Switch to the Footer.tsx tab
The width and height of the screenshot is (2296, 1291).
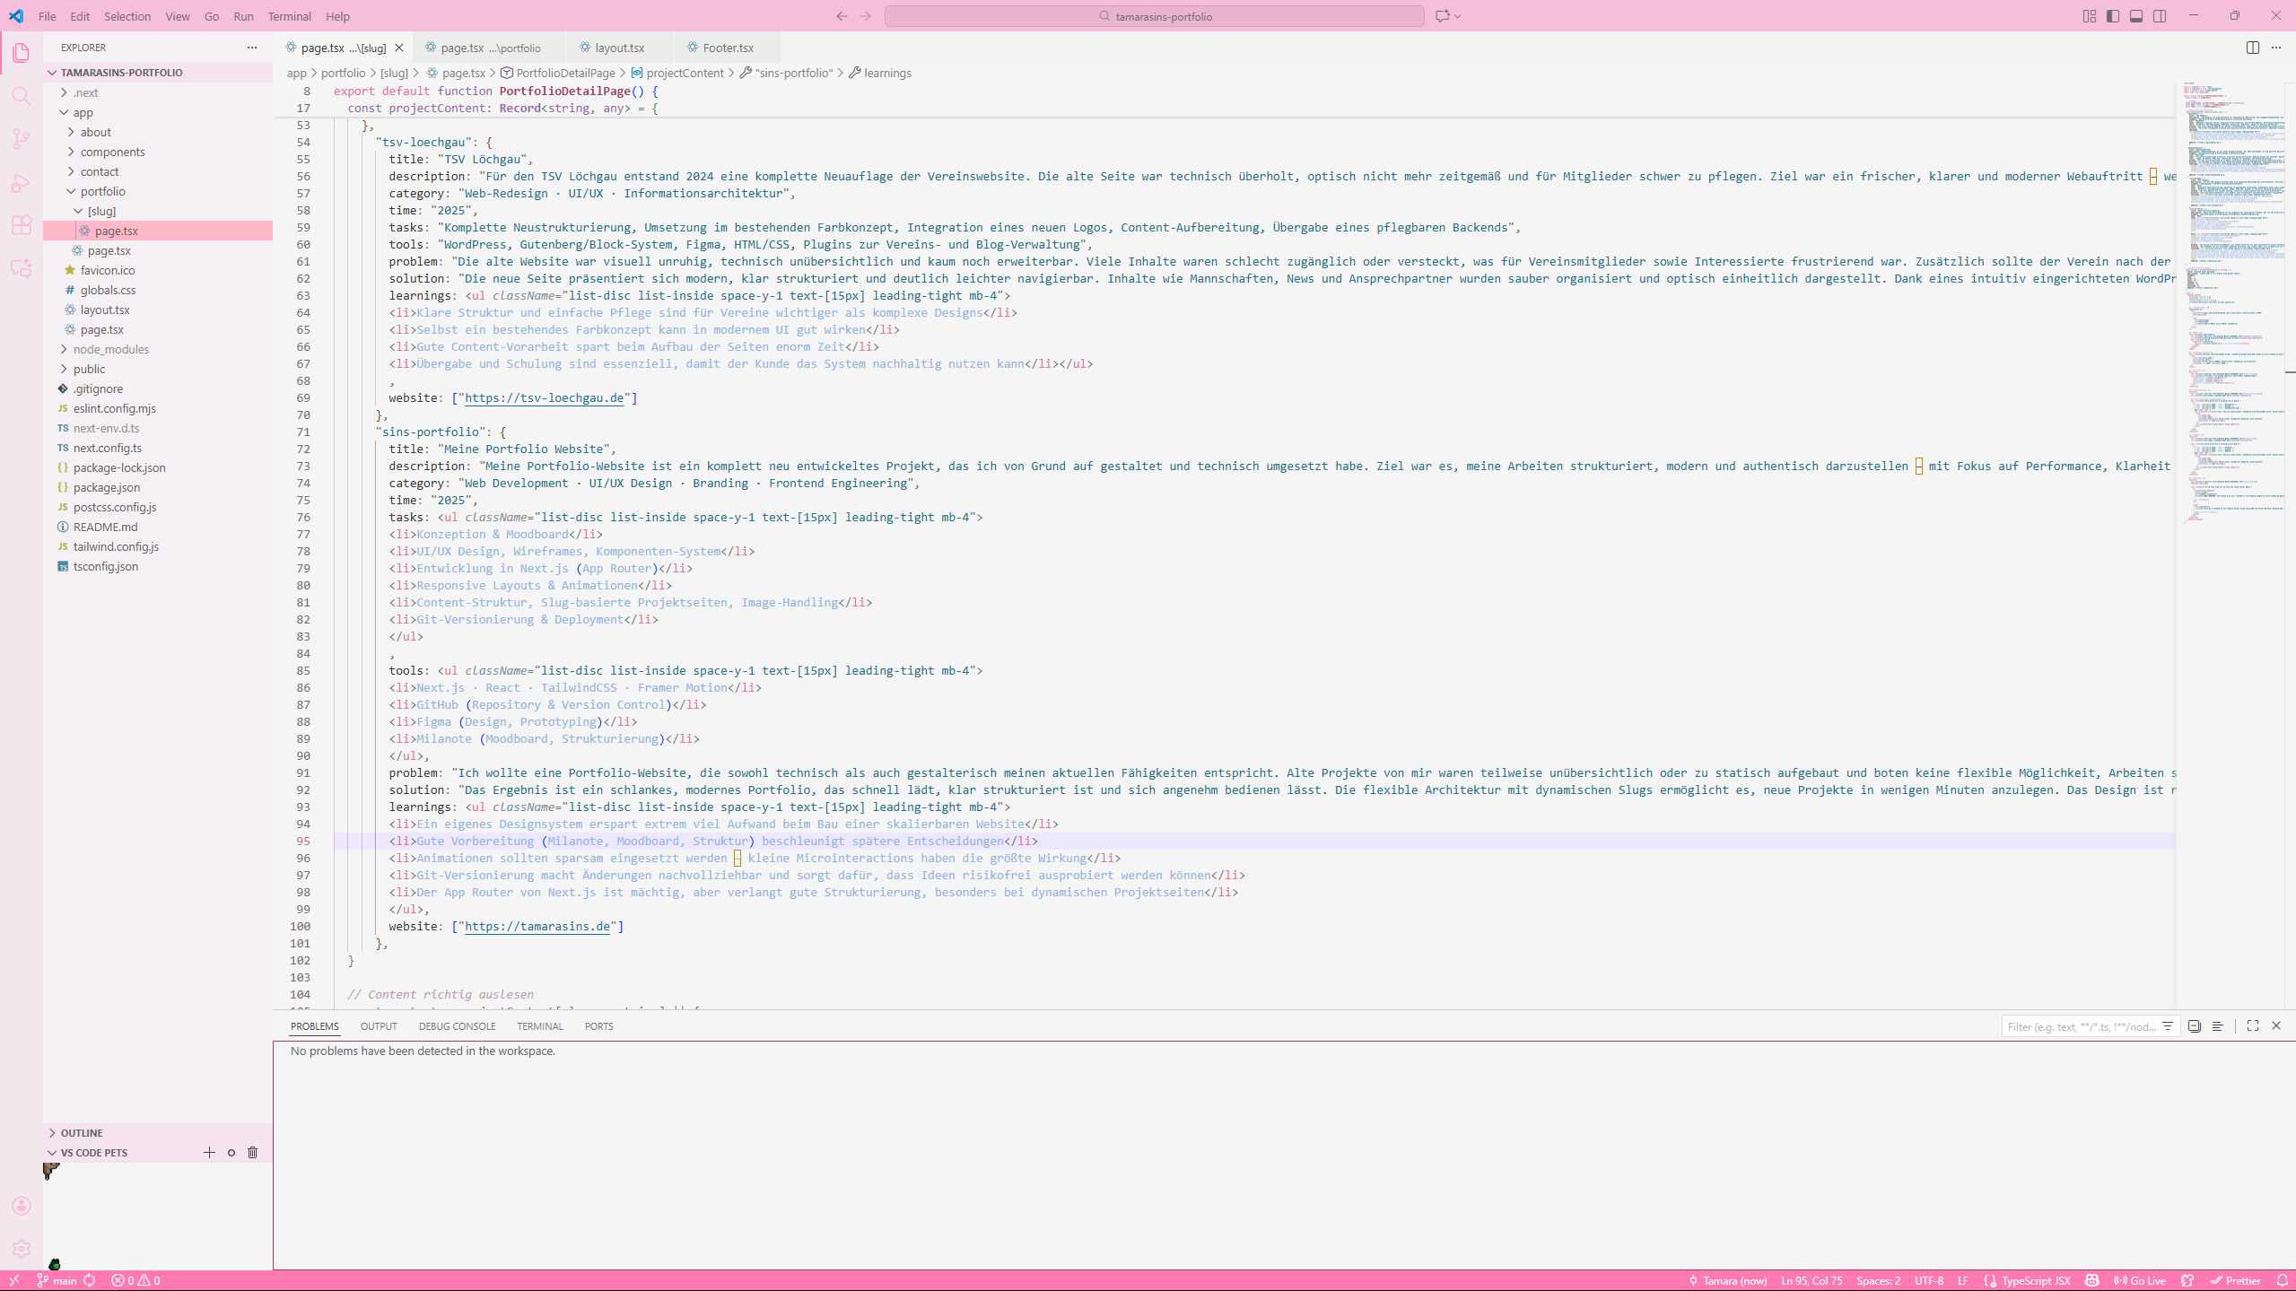tap(727, 48)
